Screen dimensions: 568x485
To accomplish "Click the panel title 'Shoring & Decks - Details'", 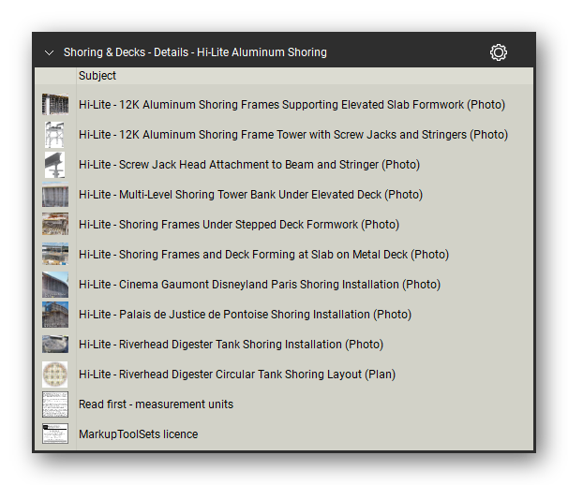I will (x=126, y=52).
